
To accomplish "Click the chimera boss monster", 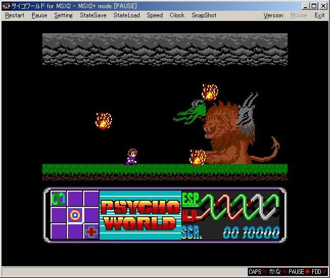I will tap(227, 129).
